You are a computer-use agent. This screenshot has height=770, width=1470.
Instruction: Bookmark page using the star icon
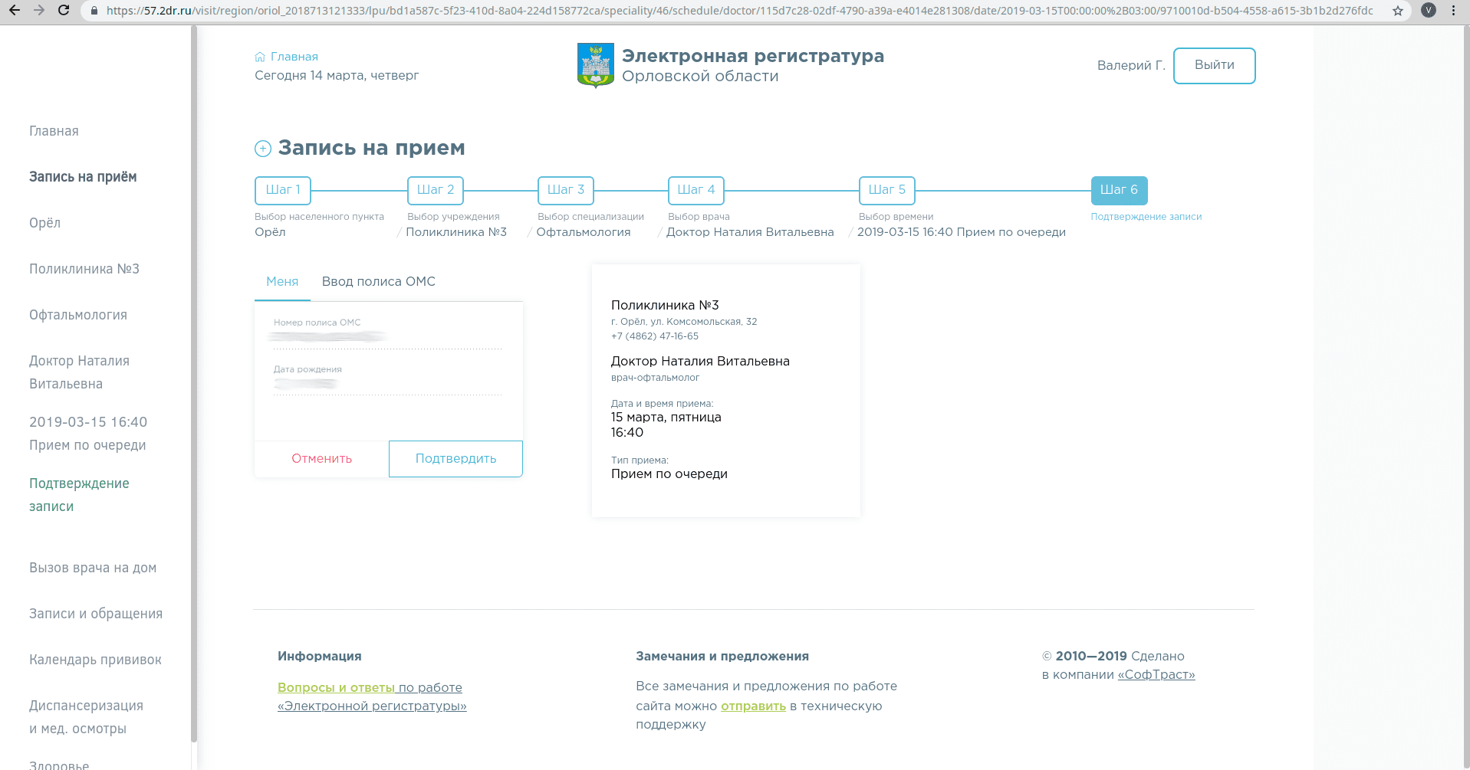point(1397,11)
